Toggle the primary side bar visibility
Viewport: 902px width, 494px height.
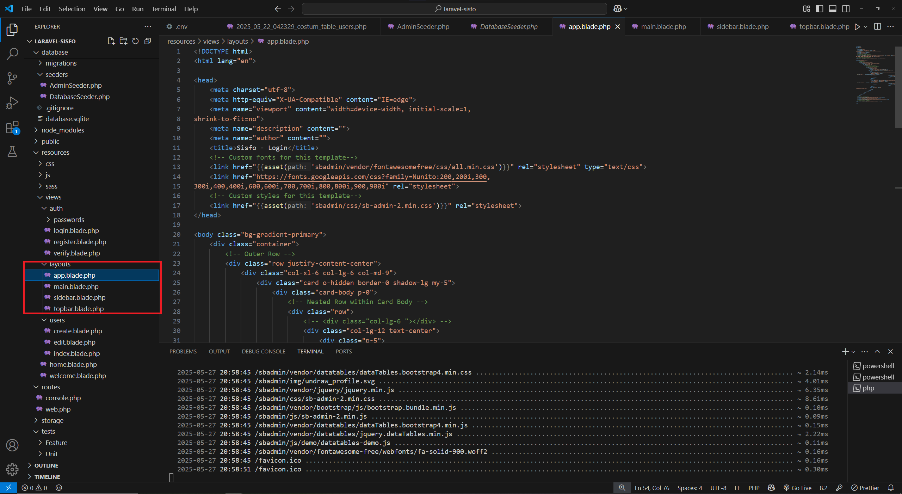(820, 9)
